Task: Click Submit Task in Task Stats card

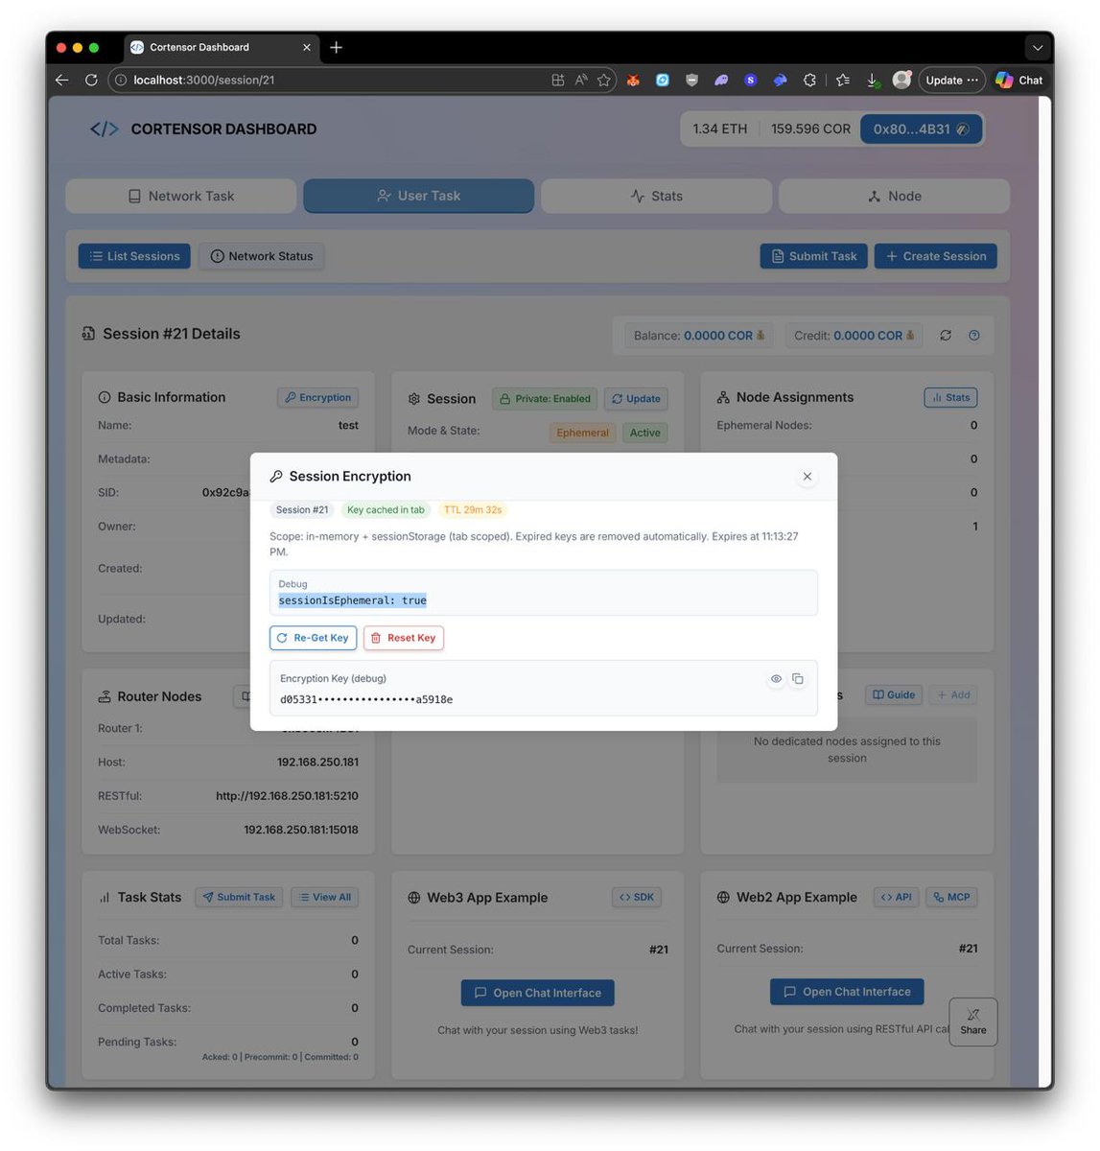Action: click(239, 898)
